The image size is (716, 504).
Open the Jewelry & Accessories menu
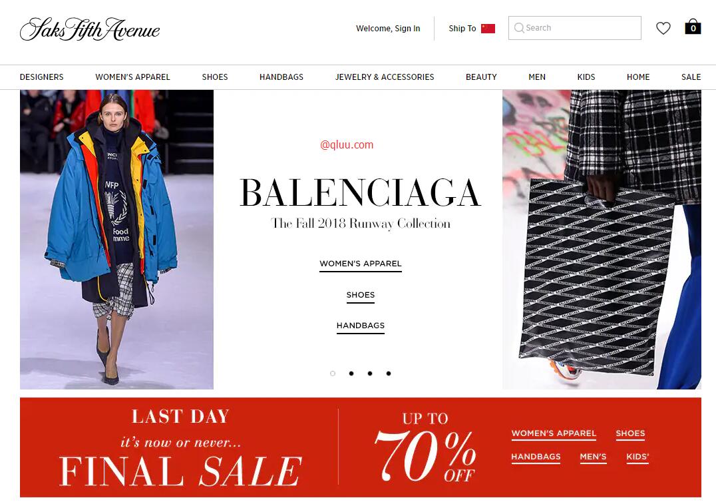[385, 77]
